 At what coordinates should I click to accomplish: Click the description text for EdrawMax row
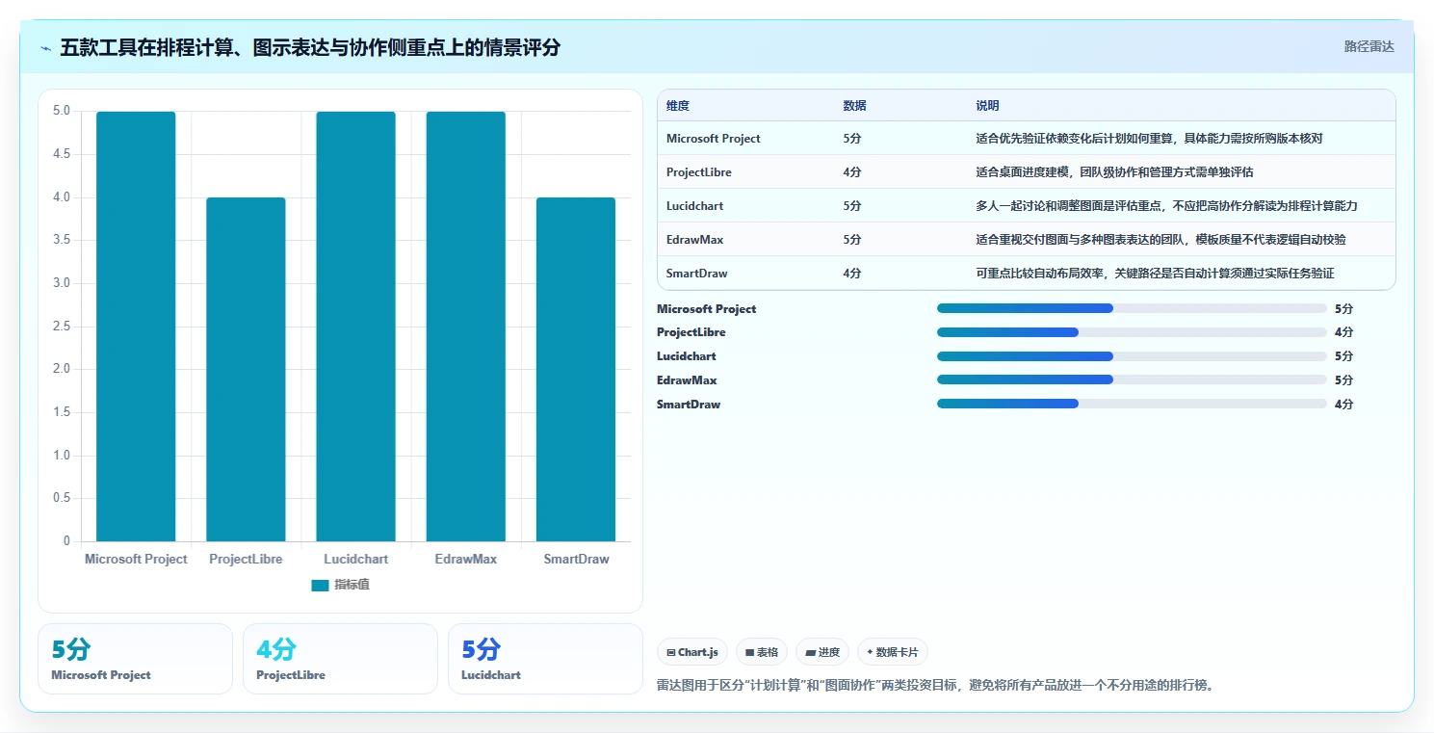pyautogui.click(x=1160, y=240)
